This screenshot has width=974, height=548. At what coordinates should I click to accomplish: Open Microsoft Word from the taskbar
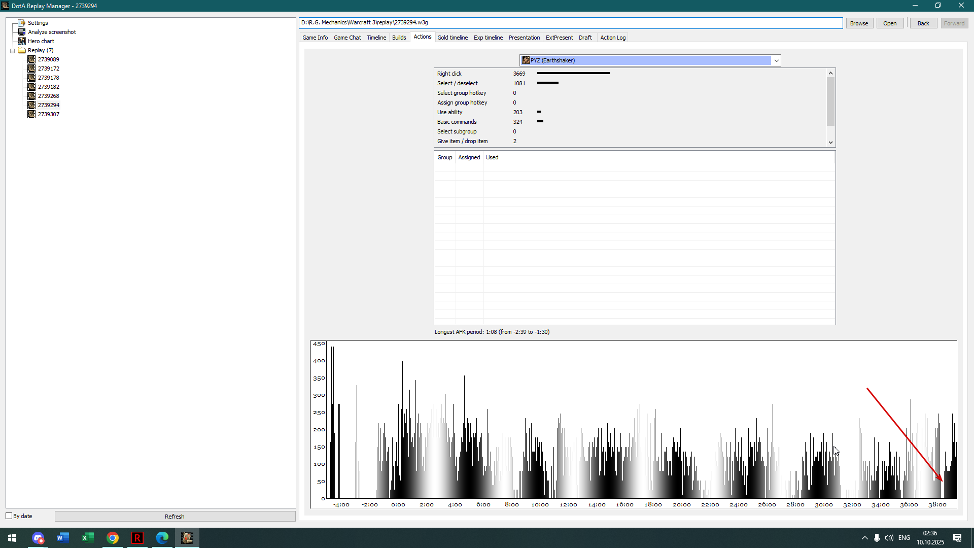pyautogui.click(x=63, y=538)
